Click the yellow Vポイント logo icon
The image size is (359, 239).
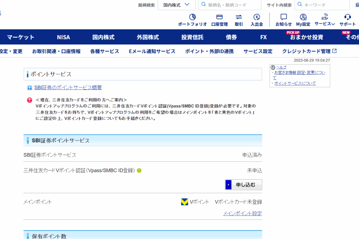coord(184,202)
